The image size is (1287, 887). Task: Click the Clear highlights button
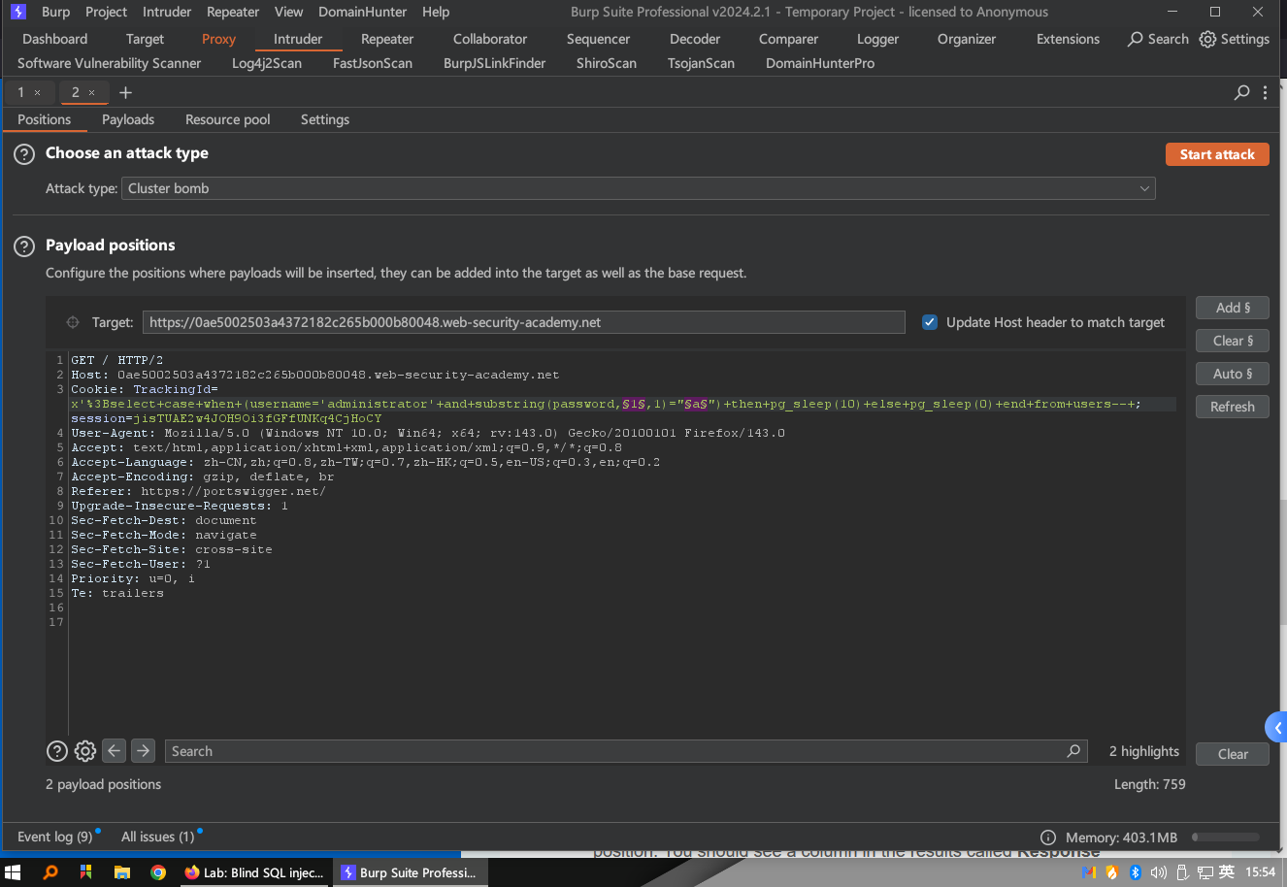tap(1233, 754)
